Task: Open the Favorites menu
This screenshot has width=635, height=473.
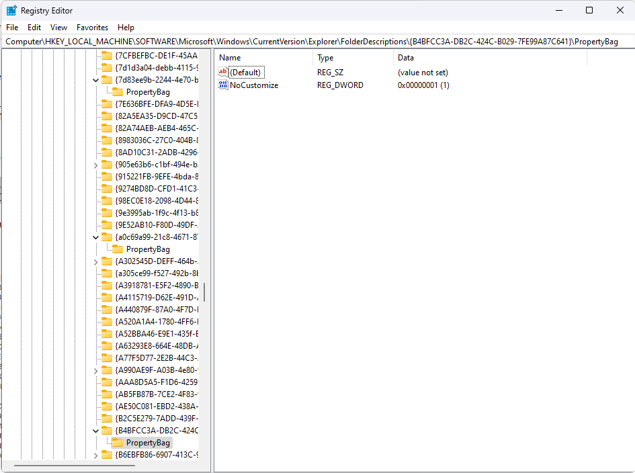Action: [92, 27]
